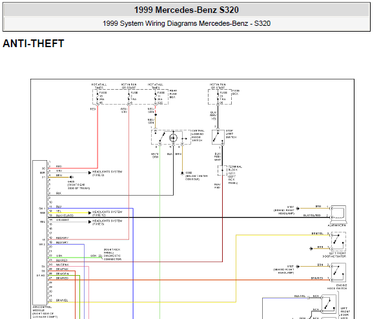Viewport: 390px width, 319px height.
Task: Click the 'ALARM HORN' label
Action: point(337,225)
